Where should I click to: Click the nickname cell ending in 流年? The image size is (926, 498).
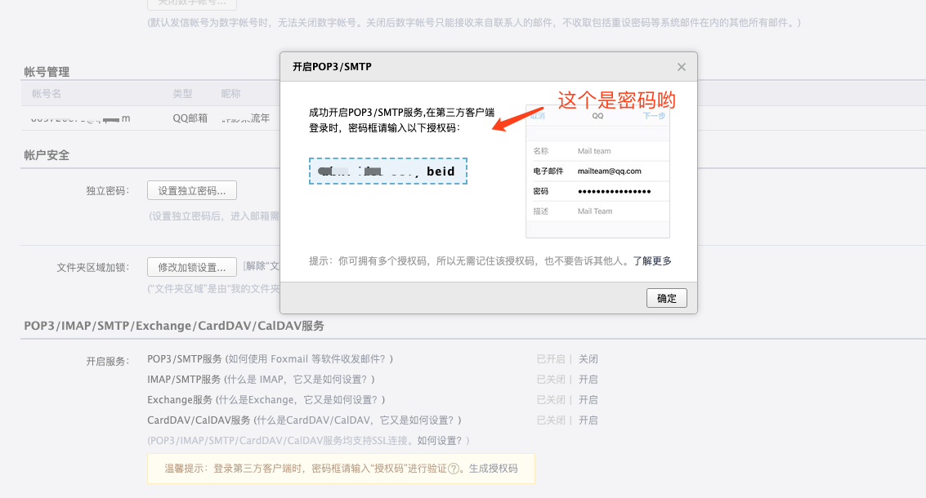pyautogui.click(x=246, y=118)
